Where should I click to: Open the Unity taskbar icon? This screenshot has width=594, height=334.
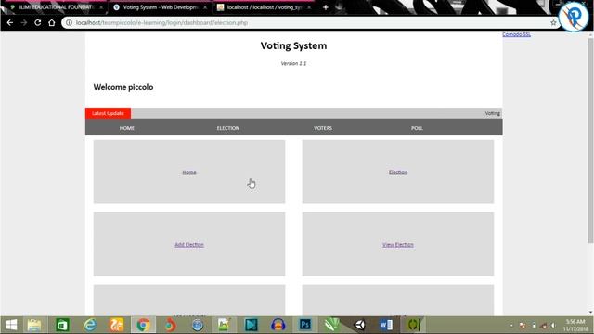tap(359, 325)
